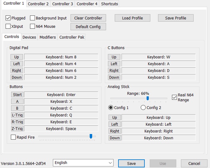Click the Default Config button
Image resolution: width=210 pixels, height=168 pixels.
point(88,27)
